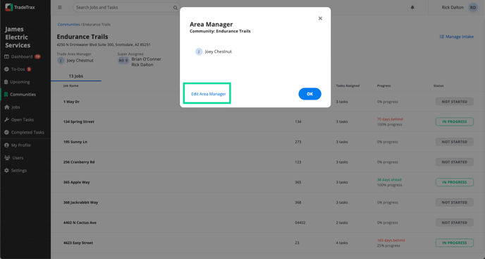Click the Manage Intake link
Screen dimensions: 485x259
(457, 37)
